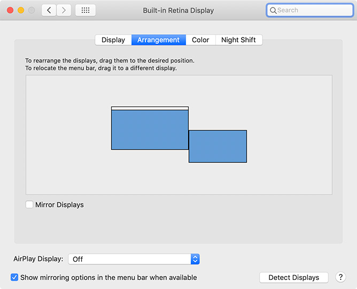
Task: Focus the Search input field
Action: click(309, 10)
